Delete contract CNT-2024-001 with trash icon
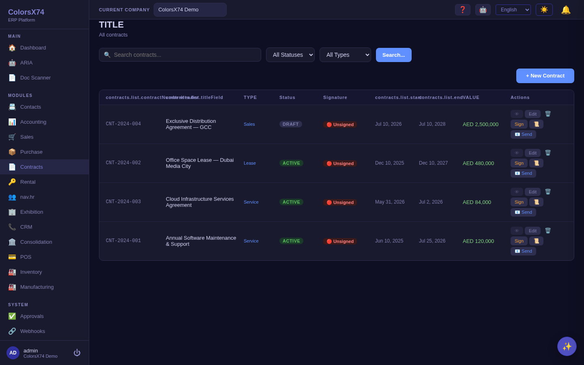This screenshot has height=365, width=584. [x=548, y=231]
